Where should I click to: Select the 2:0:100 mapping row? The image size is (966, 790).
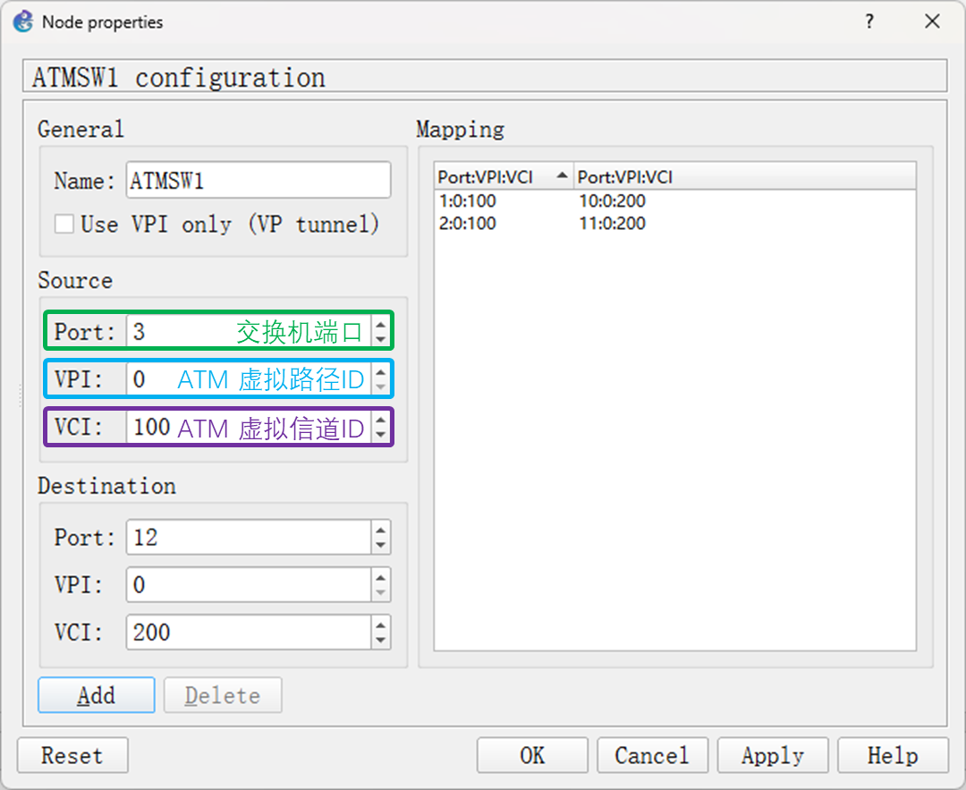coord(468,224)
